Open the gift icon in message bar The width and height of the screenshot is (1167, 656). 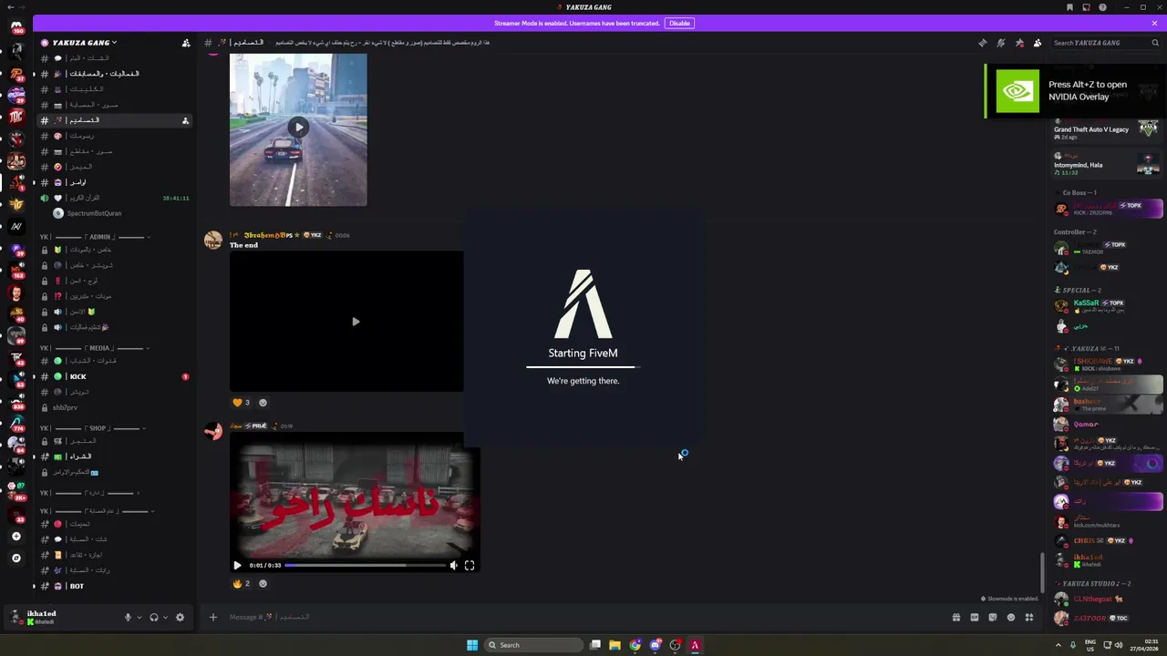(955, 617)
